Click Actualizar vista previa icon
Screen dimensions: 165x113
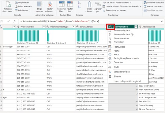click(9, 4)
